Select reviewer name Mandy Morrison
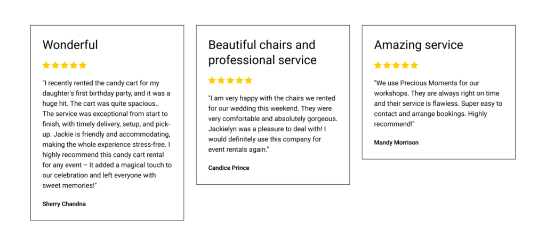The width and height of the screenshot is (546, 236). click(396, 143)
